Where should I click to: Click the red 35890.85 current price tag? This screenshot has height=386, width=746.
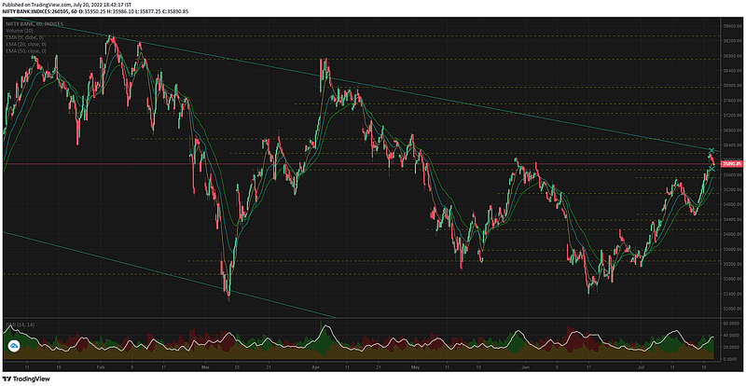(x=732, y=164)
